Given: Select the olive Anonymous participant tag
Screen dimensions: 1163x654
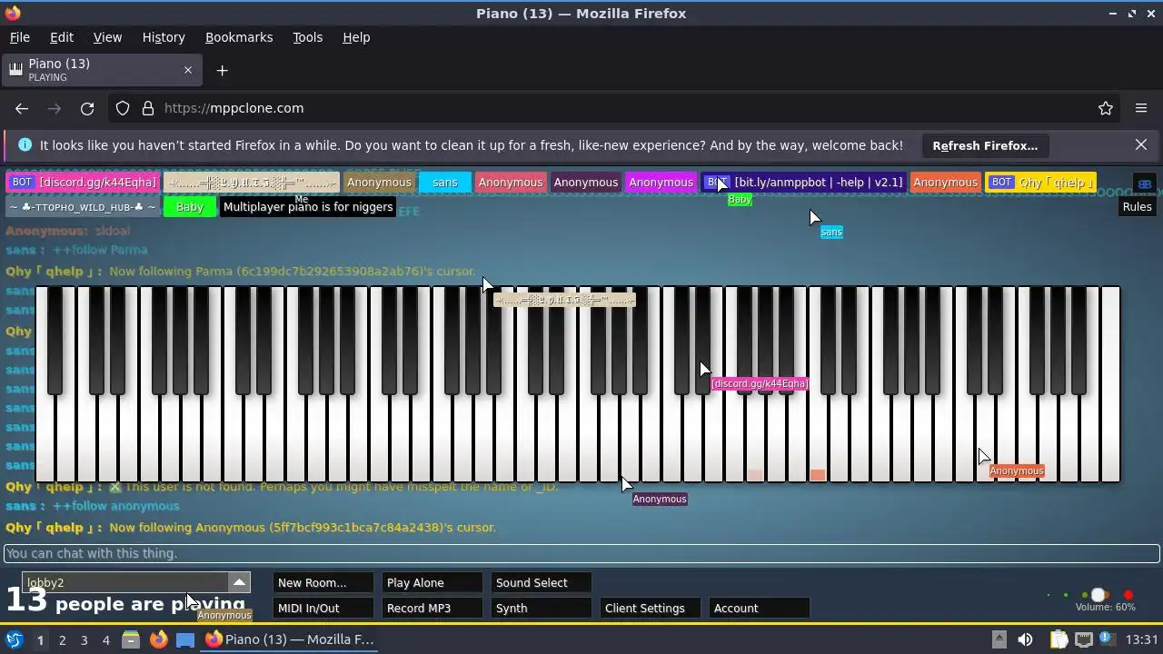Looking at the screenshot, I should (379, 182).
